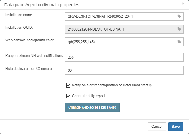Click the Installation GUID read-only field
Image resolution: width=189 pixels, height=134 pixels.
[x=120, y=29]
